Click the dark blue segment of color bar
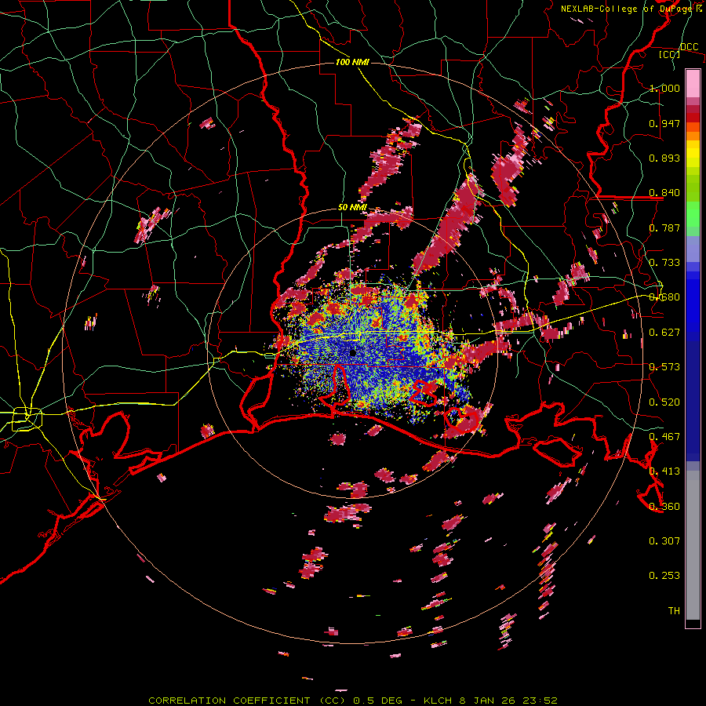 click(693, 401)
